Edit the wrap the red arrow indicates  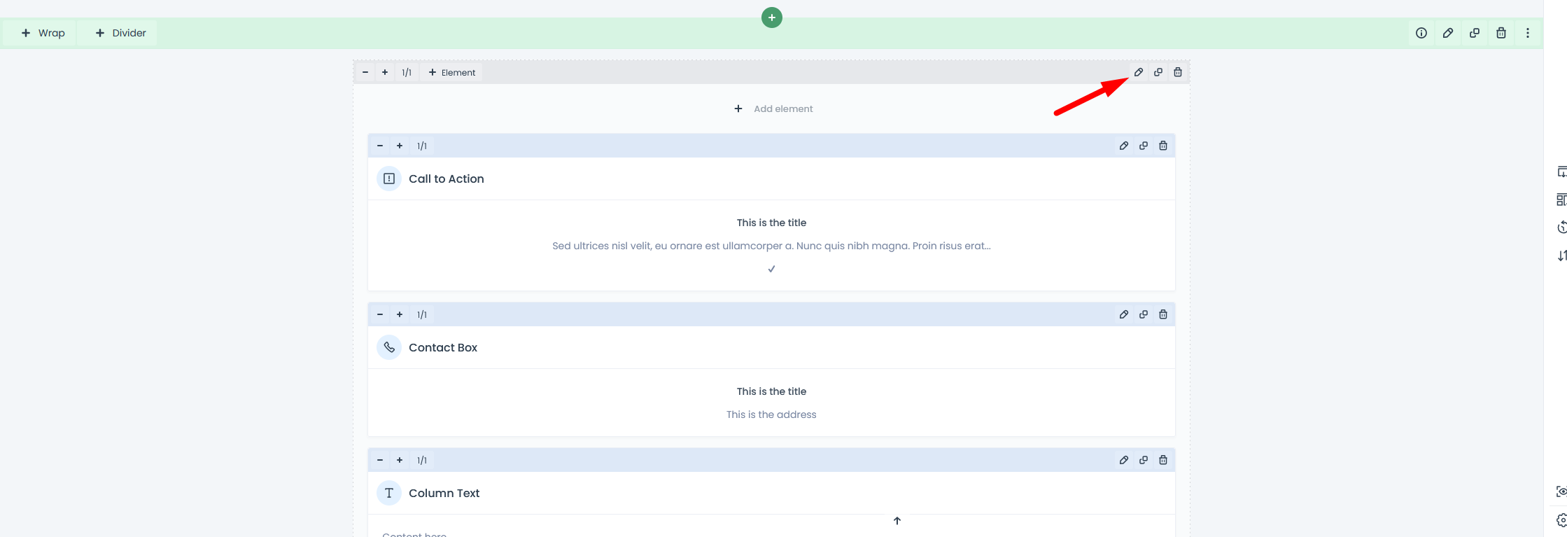[1139, 72]
